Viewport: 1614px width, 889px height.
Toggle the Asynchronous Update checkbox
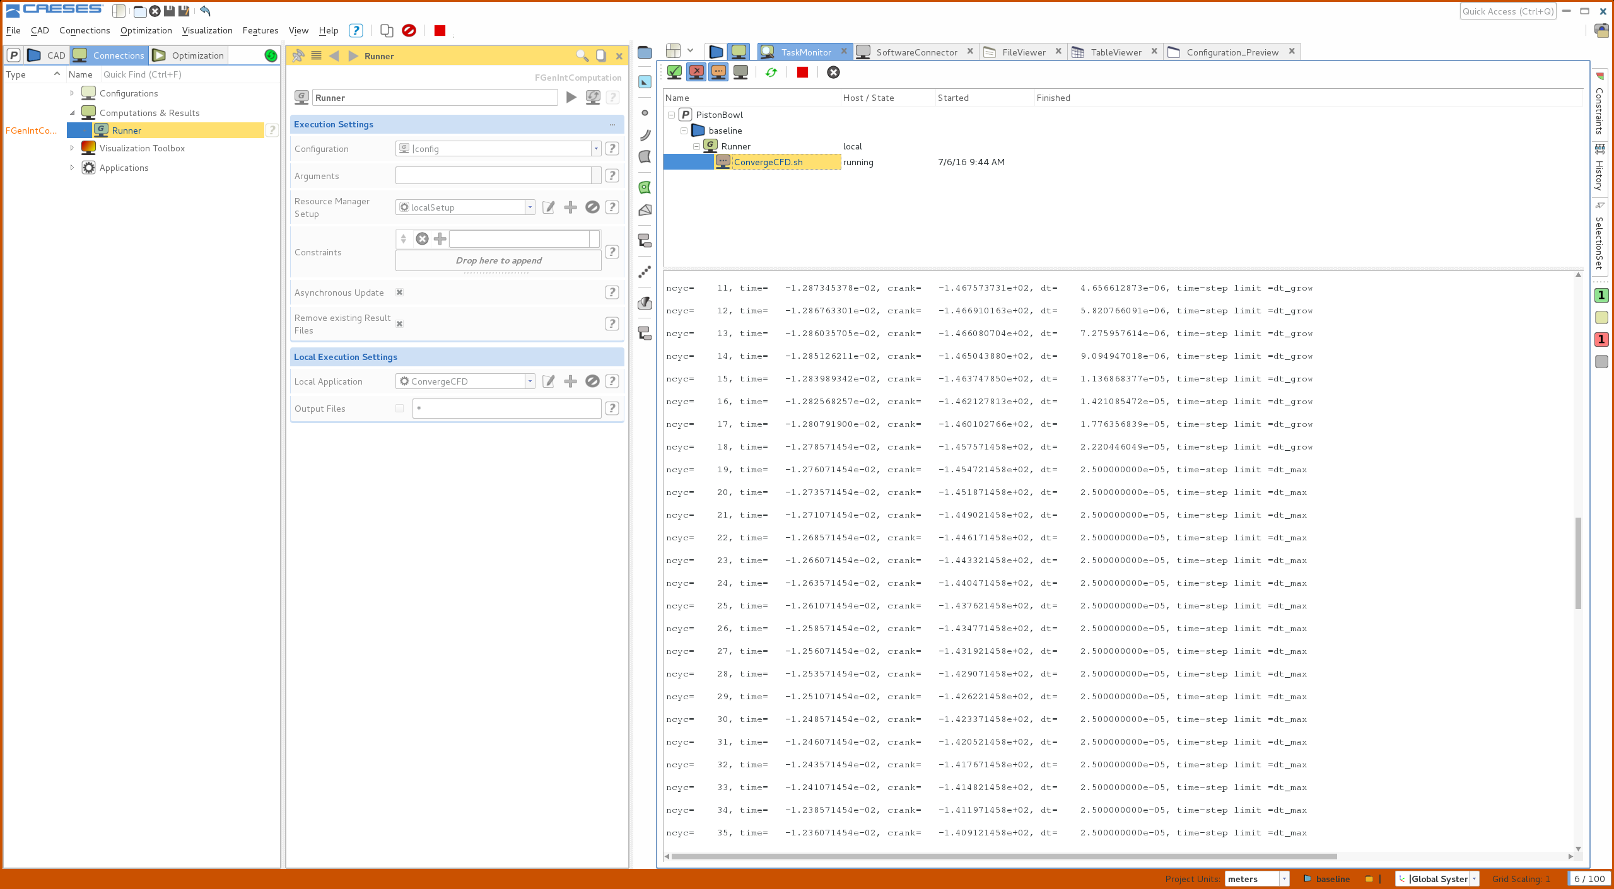[399, 293]
